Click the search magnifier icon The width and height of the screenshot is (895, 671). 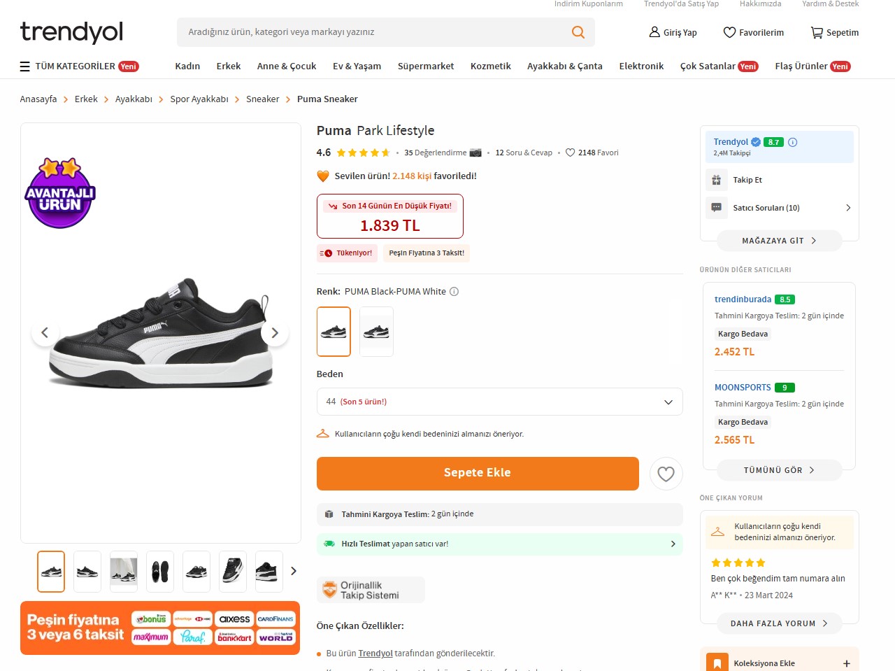[578, 32]
